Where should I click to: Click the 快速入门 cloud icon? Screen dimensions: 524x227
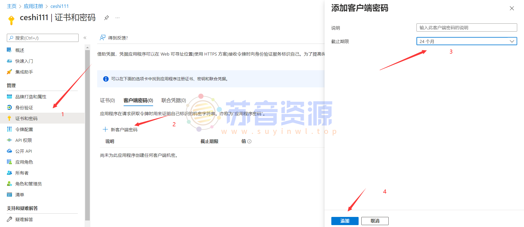9,61
